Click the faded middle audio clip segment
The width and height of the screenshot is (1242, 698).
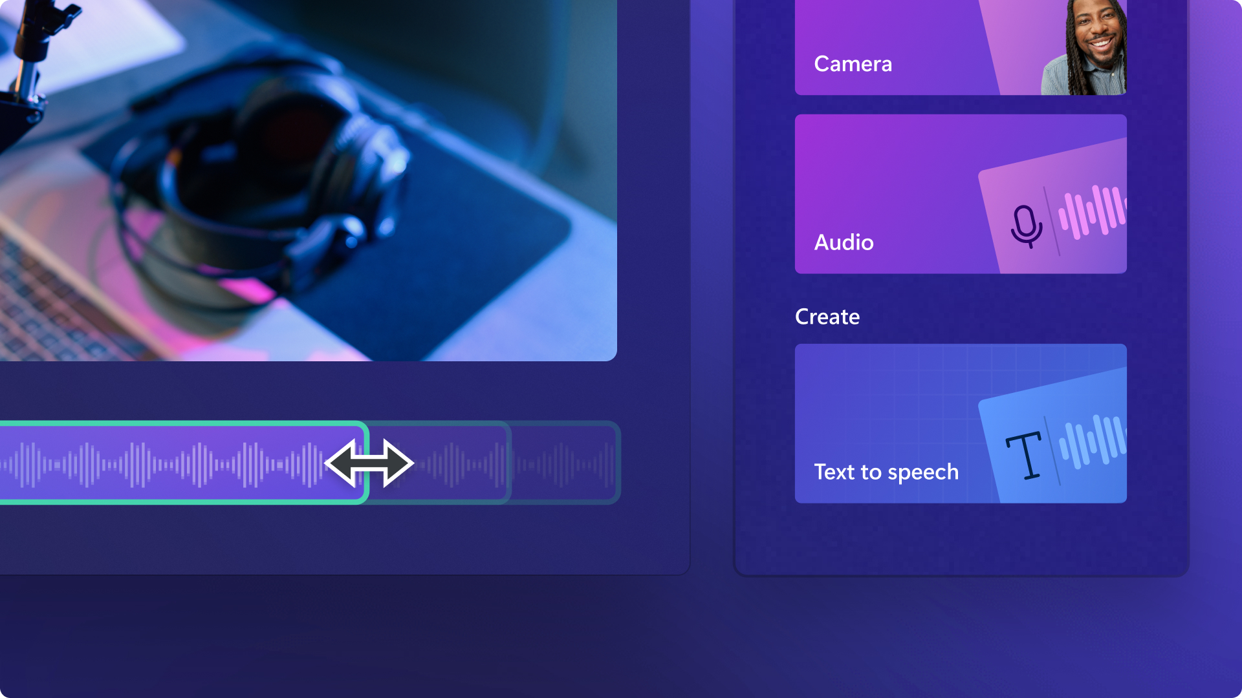pyautogui.click(x=446, y=463)
